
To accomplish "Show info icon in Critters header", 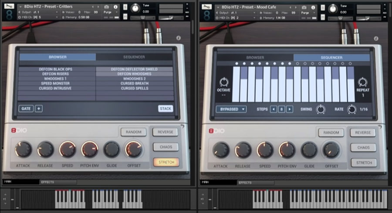I will click(x=115, y=7).
